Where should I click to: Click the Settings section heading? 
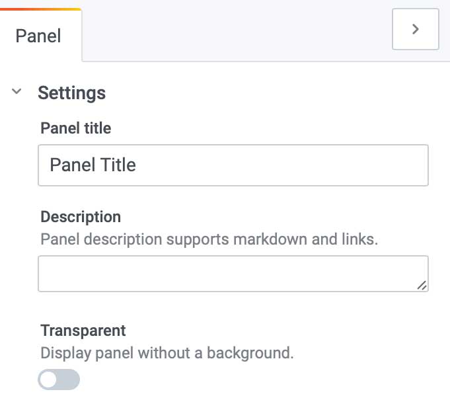[x=71, y=93]
